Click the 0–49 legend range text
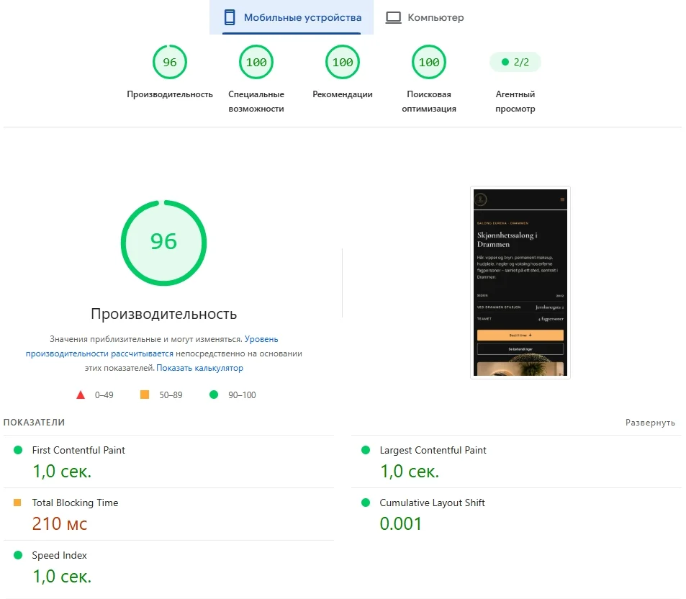 104,395
